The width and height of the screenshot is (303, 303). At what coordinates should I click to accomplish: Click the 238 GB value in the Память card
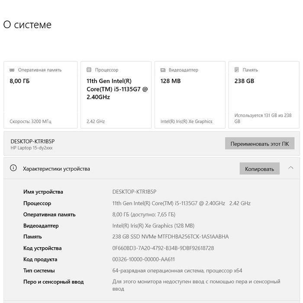coord(244,81)
